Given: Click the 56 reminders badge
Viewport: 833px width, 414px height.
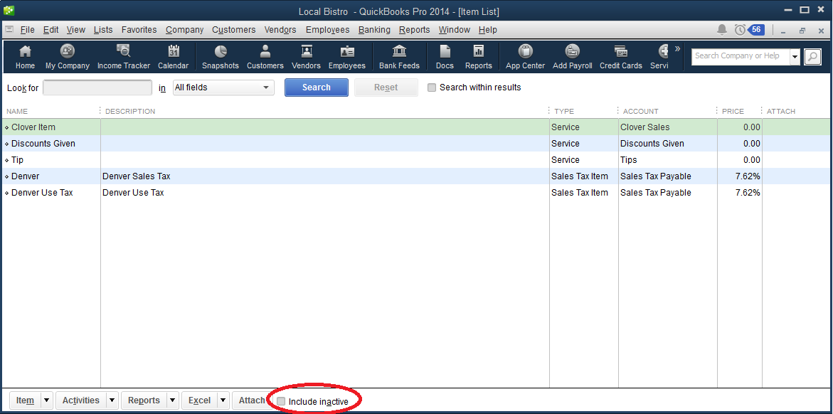Looking at the screenshot, I should (x=756, y=30).
